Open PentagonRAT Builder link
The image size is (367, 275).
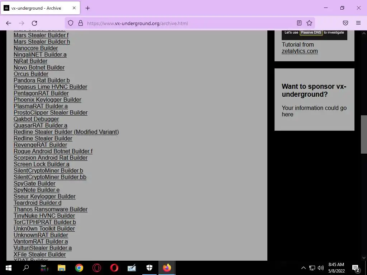click(41, 93)
